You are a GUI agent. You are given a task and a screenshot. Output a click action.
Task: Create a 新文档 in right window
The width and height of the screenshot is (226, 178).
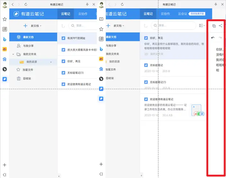[115, 26]
